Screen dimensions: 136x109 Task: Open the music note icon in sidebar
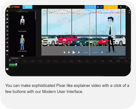pos(7,47)
